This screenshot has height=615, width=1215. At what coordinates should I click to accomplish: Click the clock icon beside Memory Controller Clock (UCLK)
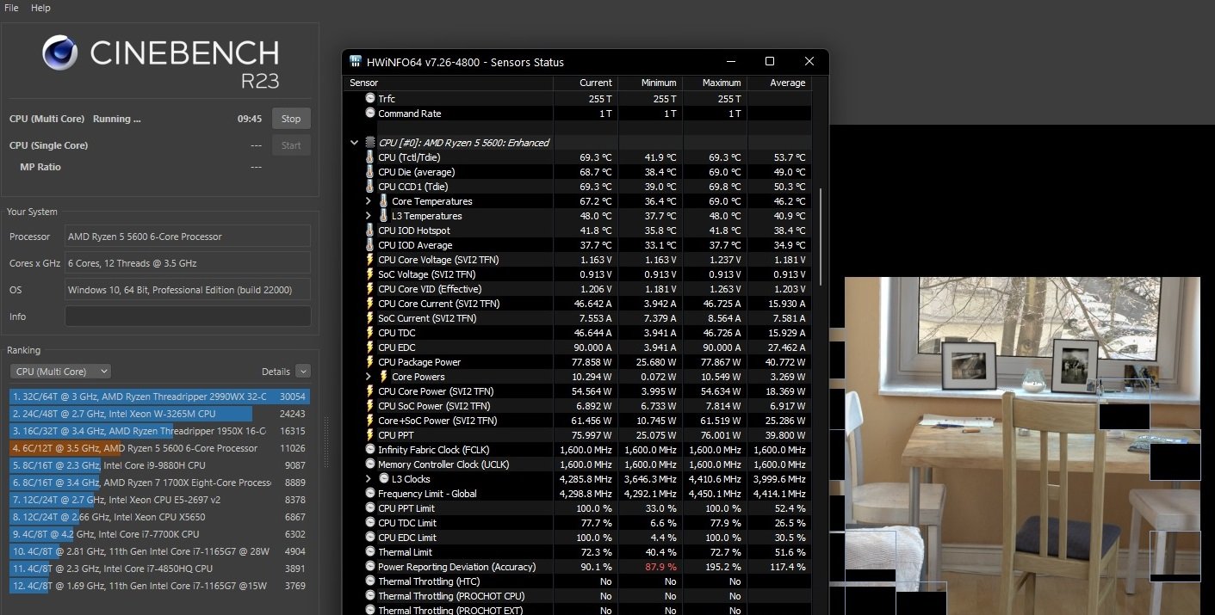[370, 464]
